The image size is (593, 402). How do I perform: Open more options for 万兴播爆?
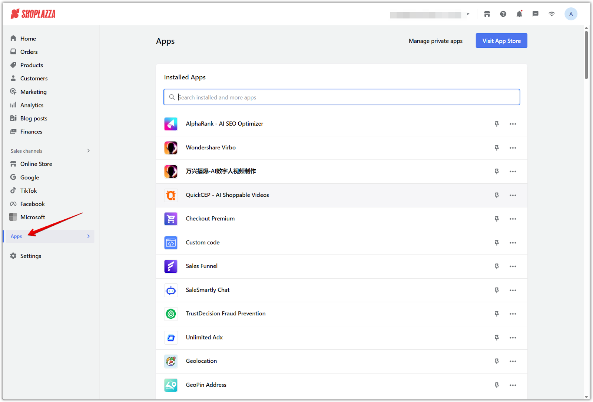[x=513, y=172]
